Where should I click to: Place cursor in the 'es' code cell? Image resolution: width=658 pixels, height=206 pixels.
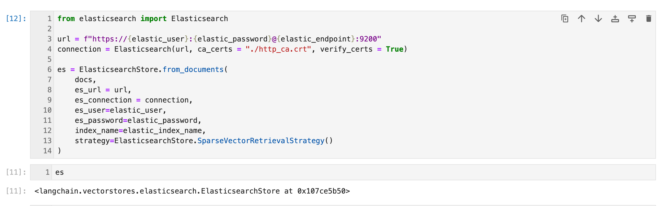(x=60, y=172)
